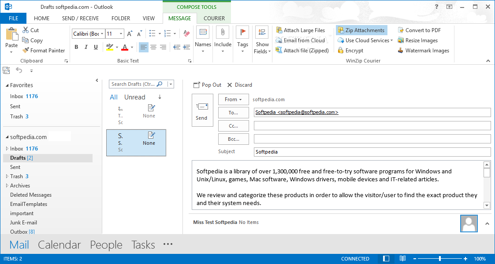The image size is (495, 264).
Task: Open the COURIER tab
Action: (x=214, y=18)
